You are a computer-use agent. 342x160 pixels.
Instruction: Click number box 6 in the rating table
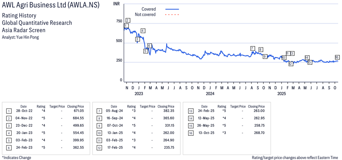9,147
